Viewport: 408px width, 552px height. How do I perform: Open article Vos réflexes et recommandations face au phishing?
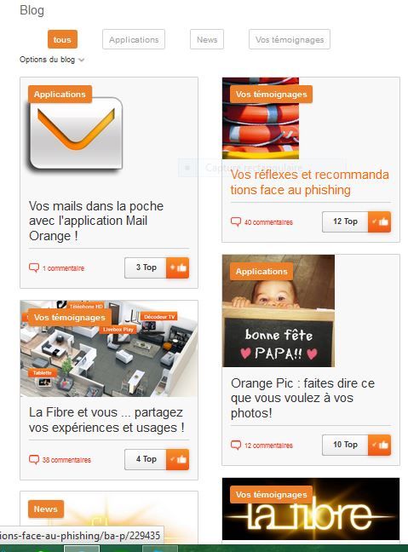[309, 182]
